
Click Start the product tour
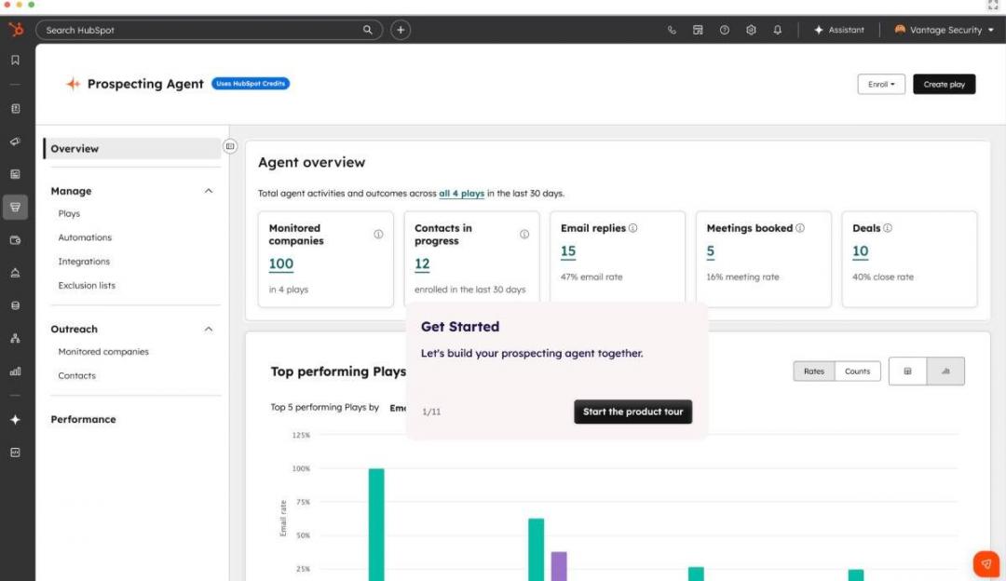632,412
